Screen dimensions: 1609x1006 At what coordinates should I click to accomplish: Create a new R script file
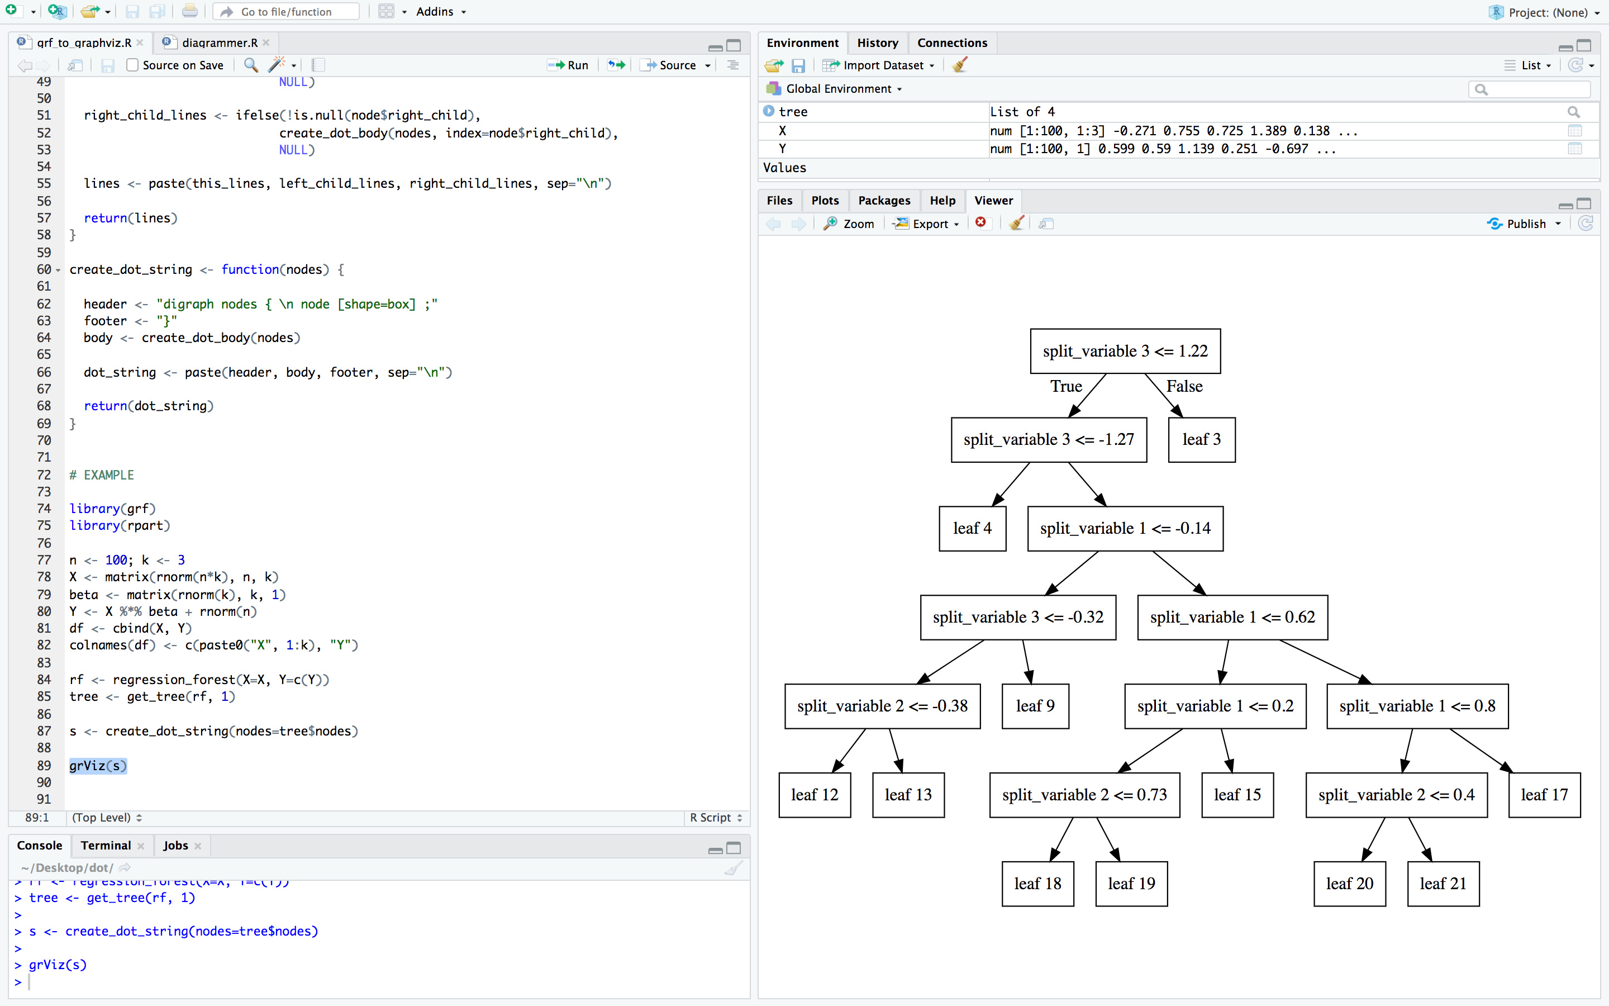click(11, 11)
